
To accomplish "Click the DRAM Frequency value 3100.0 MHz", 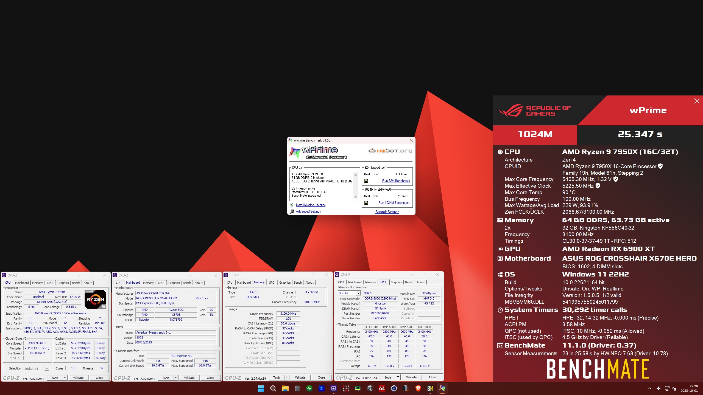I will (288, 314).
